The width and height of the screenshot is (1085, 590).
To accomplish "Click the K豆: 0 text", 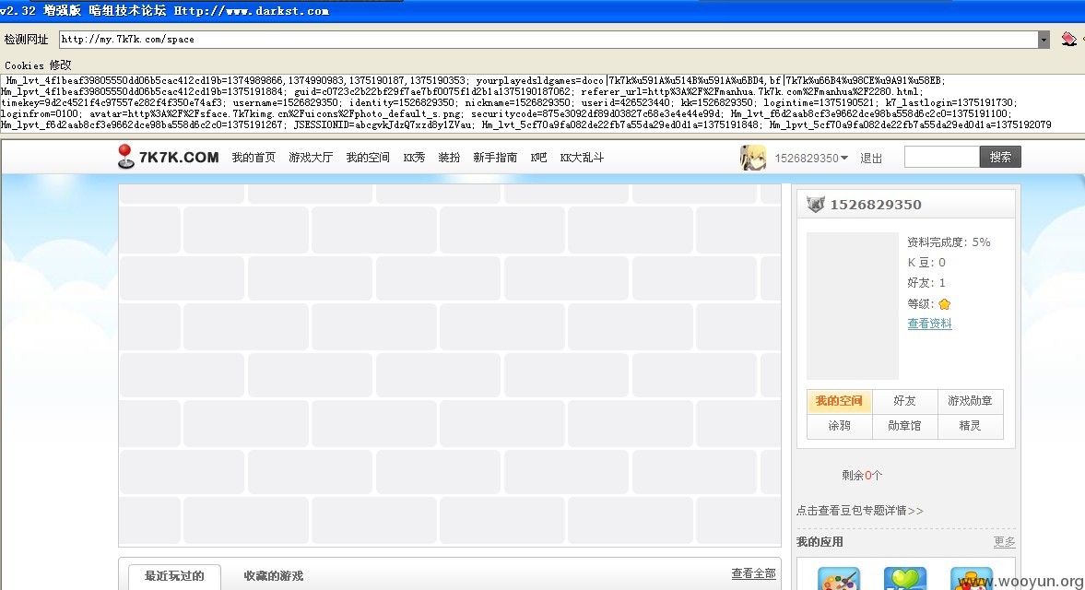I will coord(926,263).
